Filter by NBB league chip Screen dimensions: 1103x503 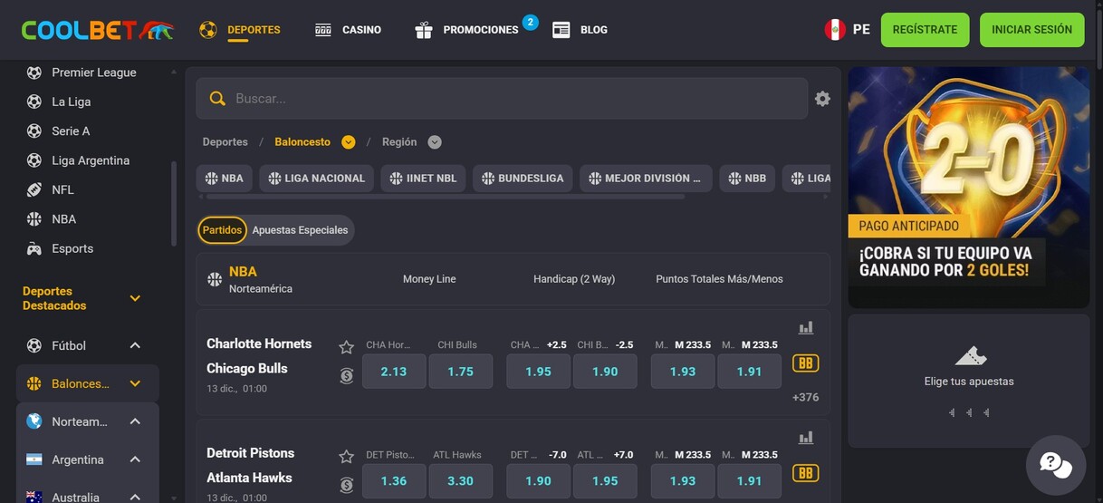pos(747,179)
